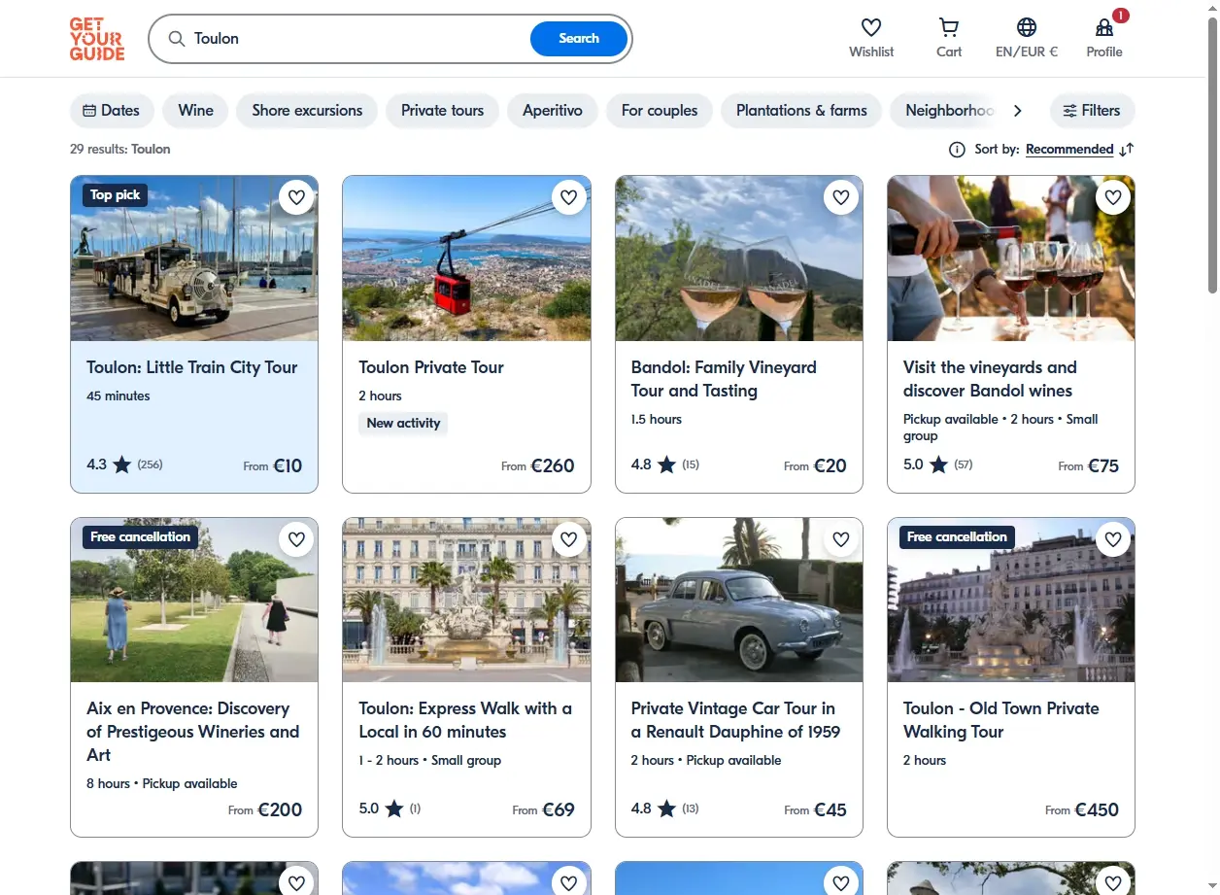Wishlist Toulon Express Walk with a Local
This screenshot has height=895, width=1220.
568,539
